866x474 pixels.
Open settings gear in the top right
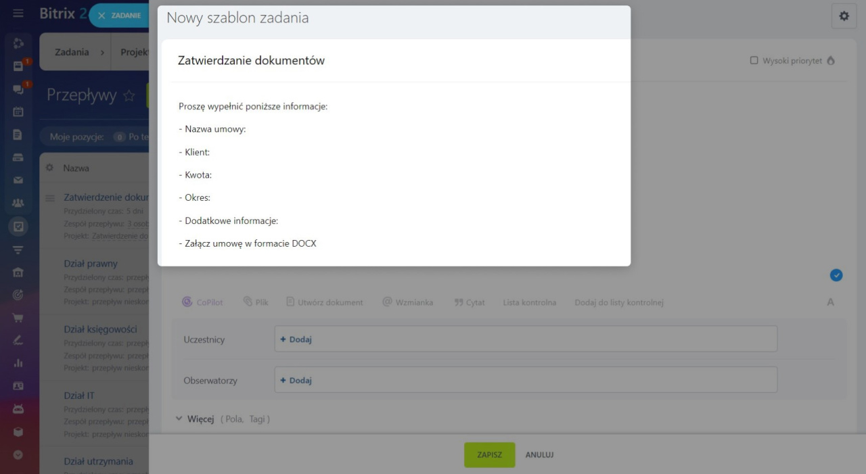[844, 16]
